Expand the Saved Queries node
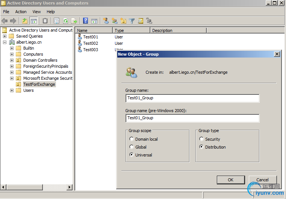Viewport: 286px width, 199px height. click(5, 36)
